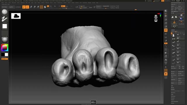Select the Rotate transform icon
The image size is (187, 105).
(38, 7)
